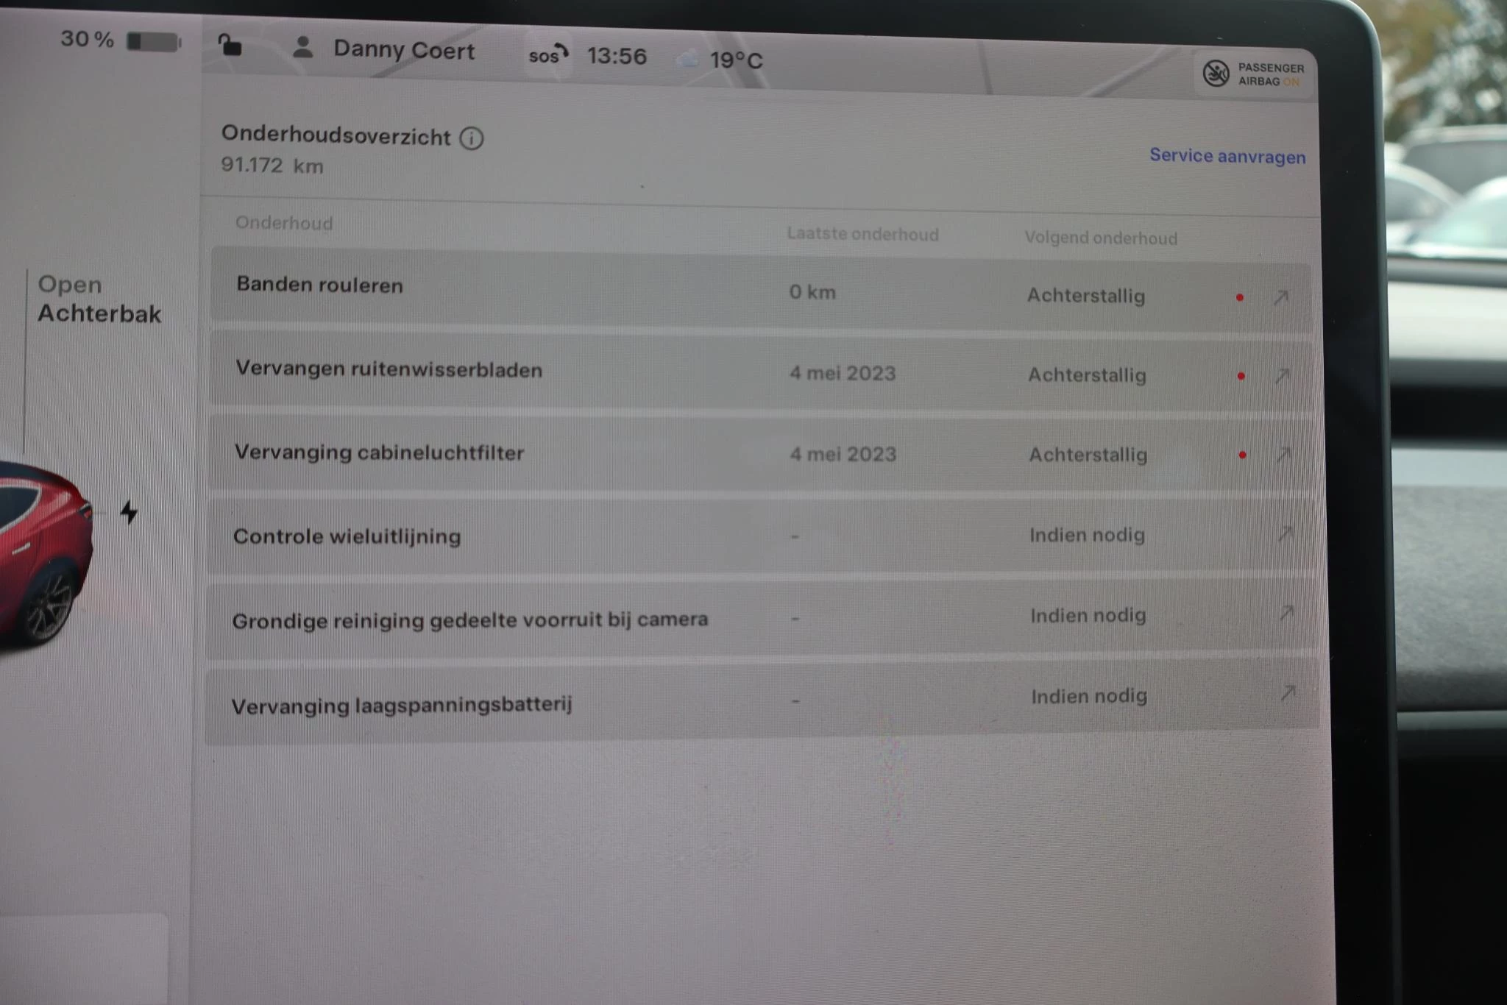Select Grondige reiniging gedeelte voorruit row
The image size is (1507, 1005).
click(469, 620)
